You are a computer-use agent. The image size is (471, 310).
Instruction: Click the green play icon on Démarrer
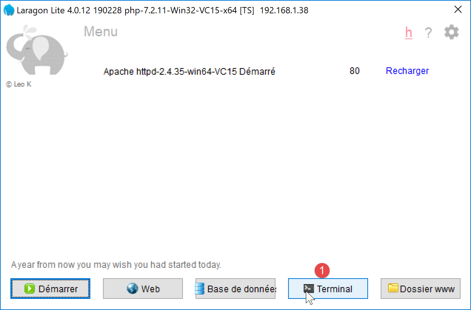pos(30,289)
